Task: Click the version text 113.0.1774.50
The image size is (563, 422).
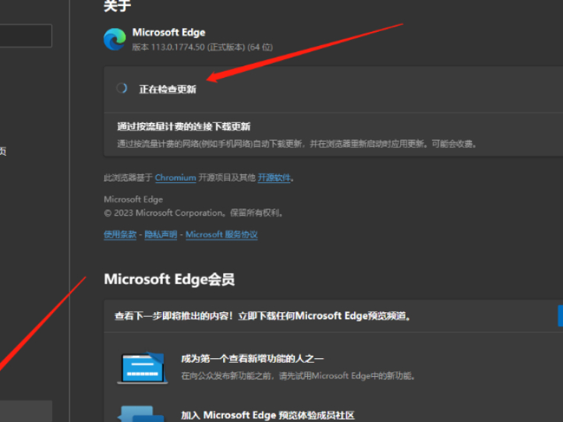Action: (x=178, y=47)
